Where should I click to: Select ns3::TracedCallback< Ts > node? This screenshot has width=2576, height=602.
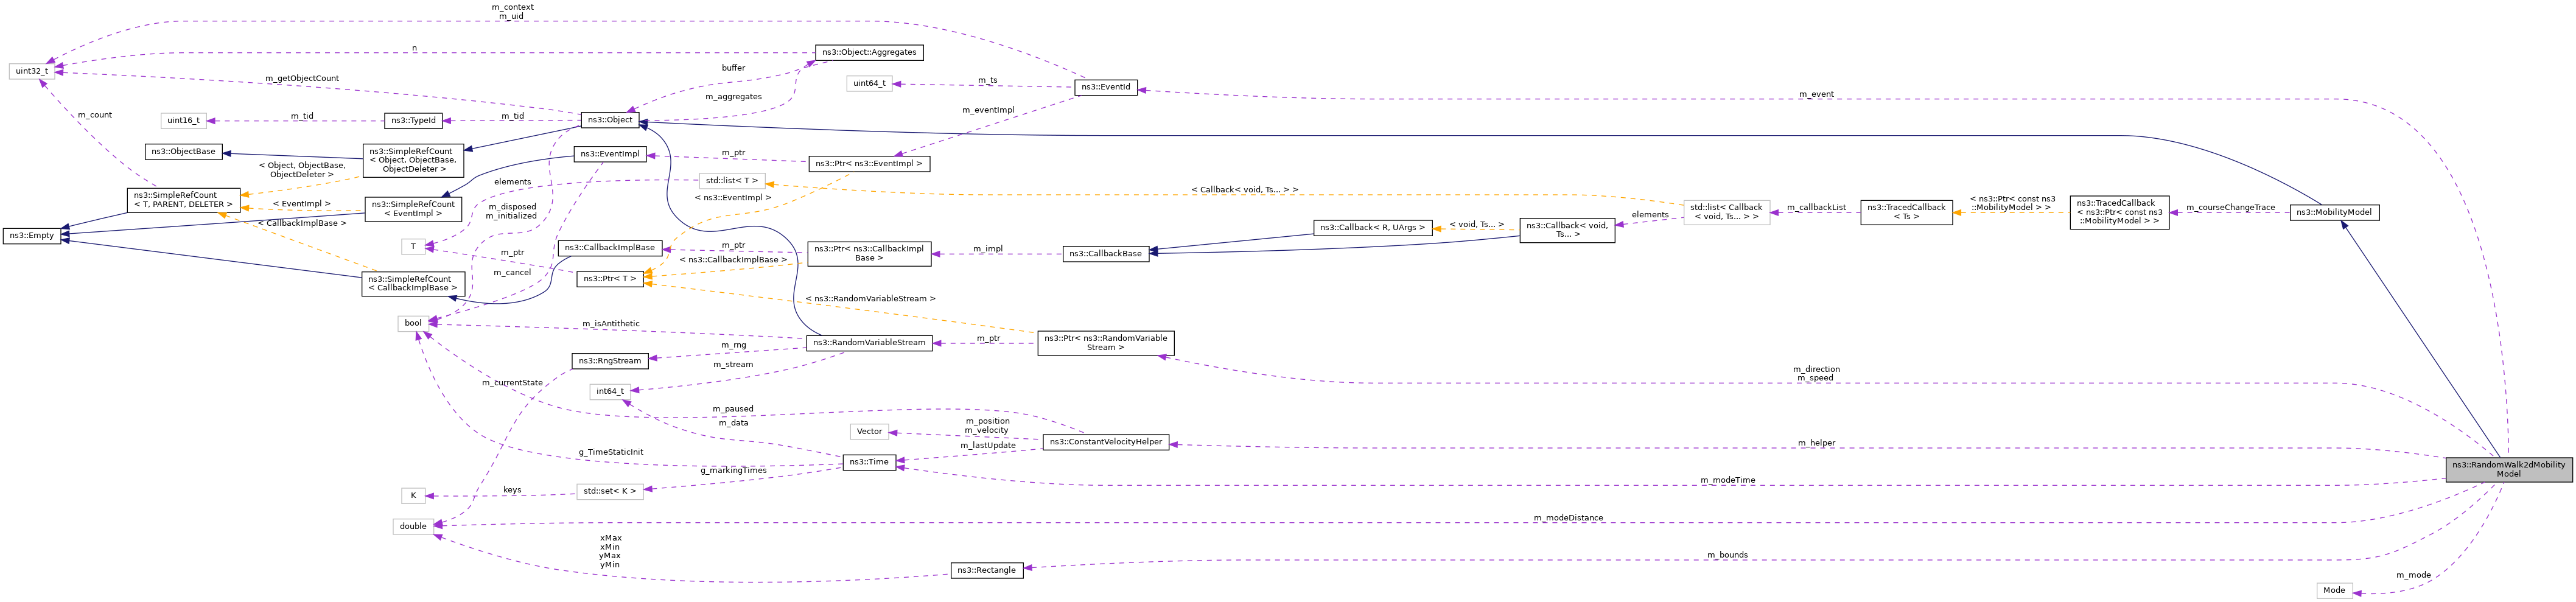[1906, 212]
